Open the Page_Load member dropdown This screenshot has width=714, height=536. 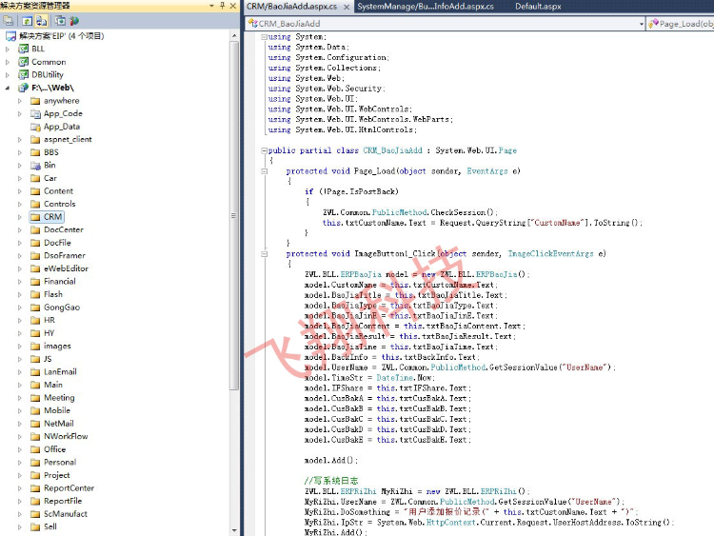(681, 23)
